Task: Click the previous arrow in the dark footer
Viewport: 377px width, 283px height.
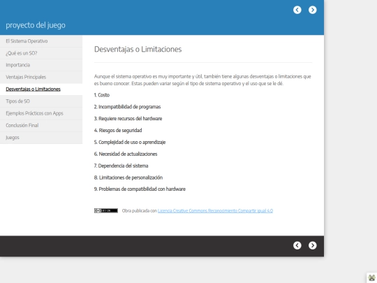Action: (297, 245)
